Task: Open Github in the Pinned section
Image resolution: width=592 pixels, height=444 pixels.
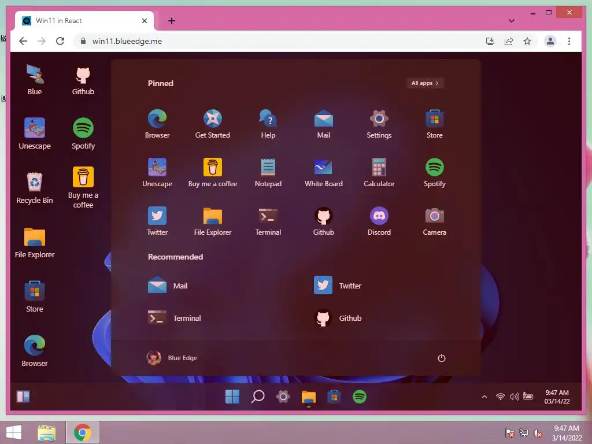Action: (324, 221)
